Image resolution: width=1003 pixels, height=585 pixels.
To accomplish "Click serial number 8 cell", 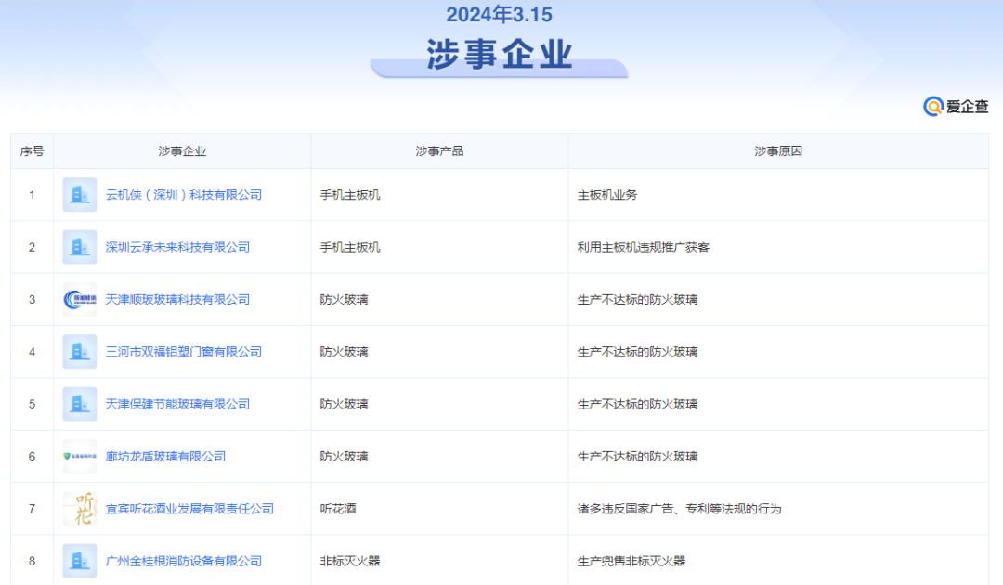I will click(x=32, y=562).
